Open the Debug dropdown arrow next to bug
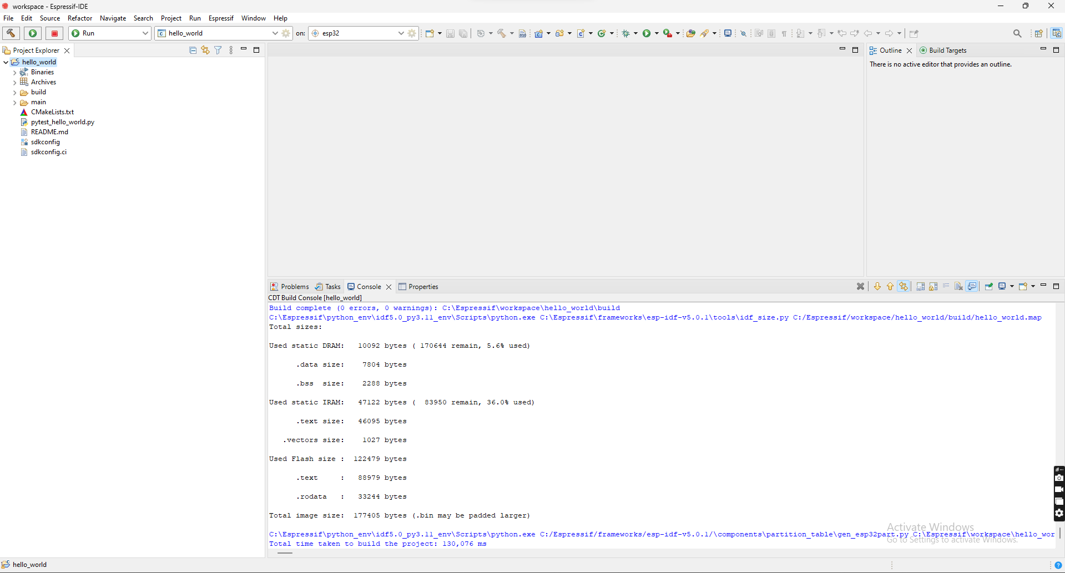 tap(635, 33)
